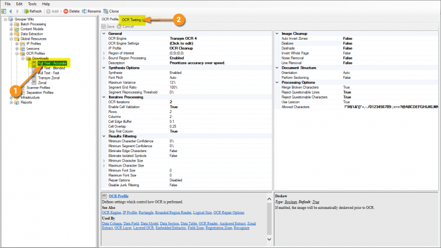Image resolution: width=441 pixels, height=248 pixels.
Task: Collapse the Processing Options section
Action: 277,82
